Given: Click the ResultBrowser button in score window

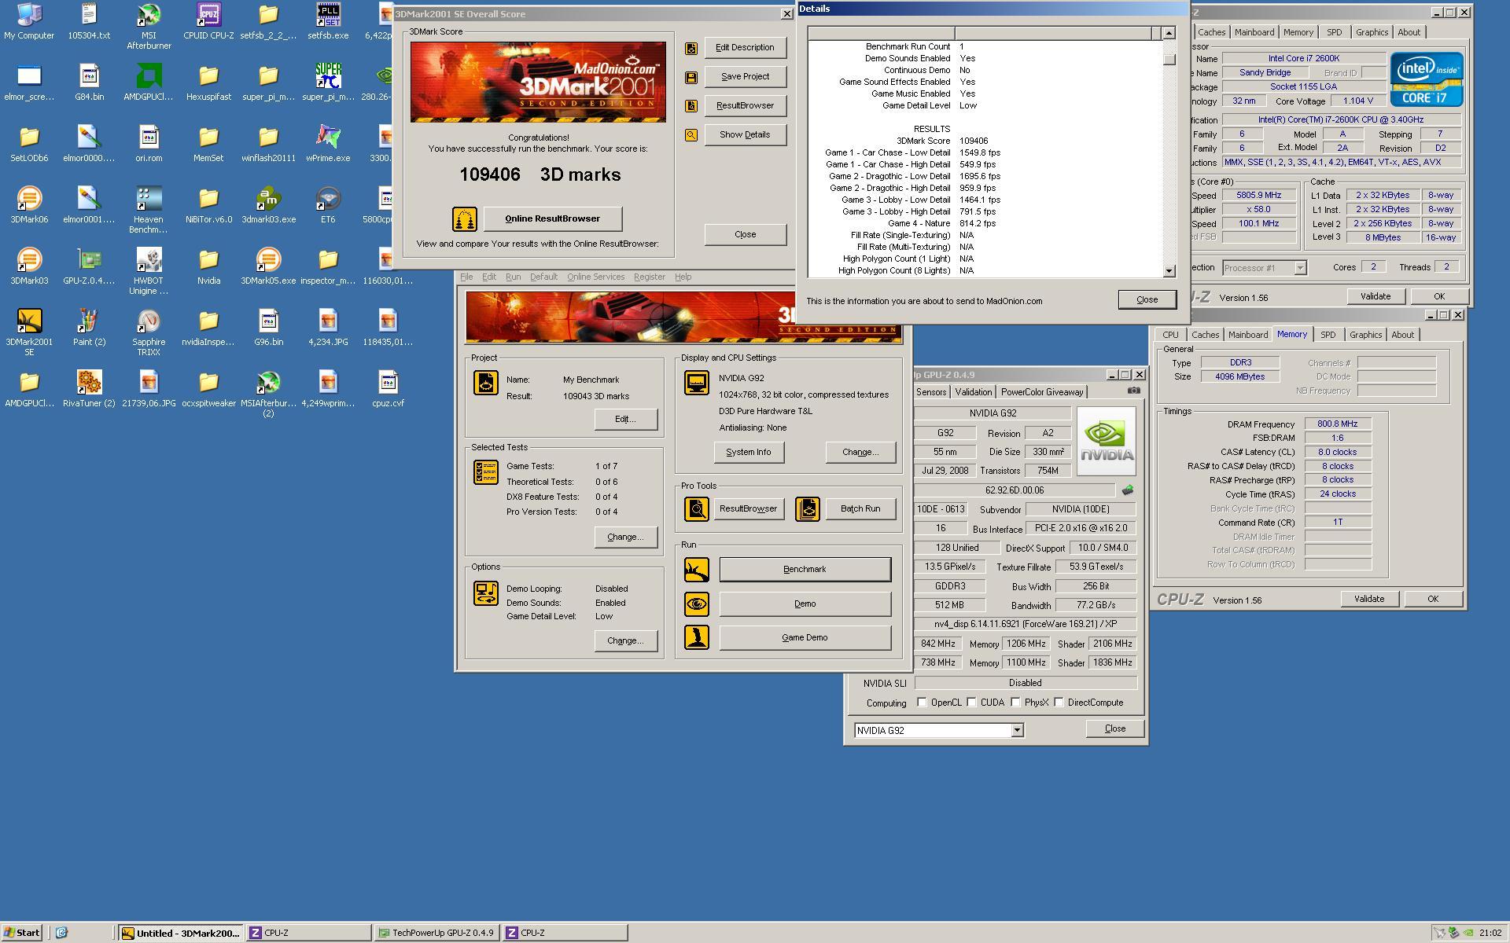Looking at the screenshot, I should 745,106.
